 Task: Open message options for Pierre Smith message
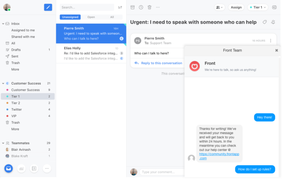click(271, 41)
